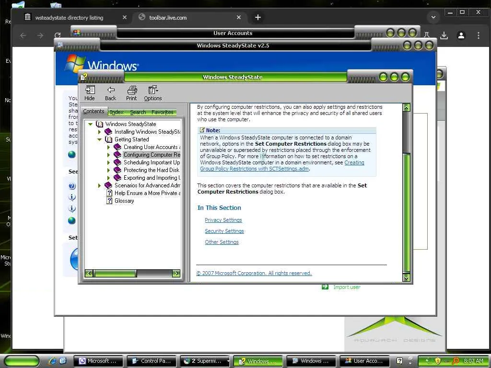Expand Exporting and Importing arrow
This screenshot has width=491, height=368.
(109, 178)
